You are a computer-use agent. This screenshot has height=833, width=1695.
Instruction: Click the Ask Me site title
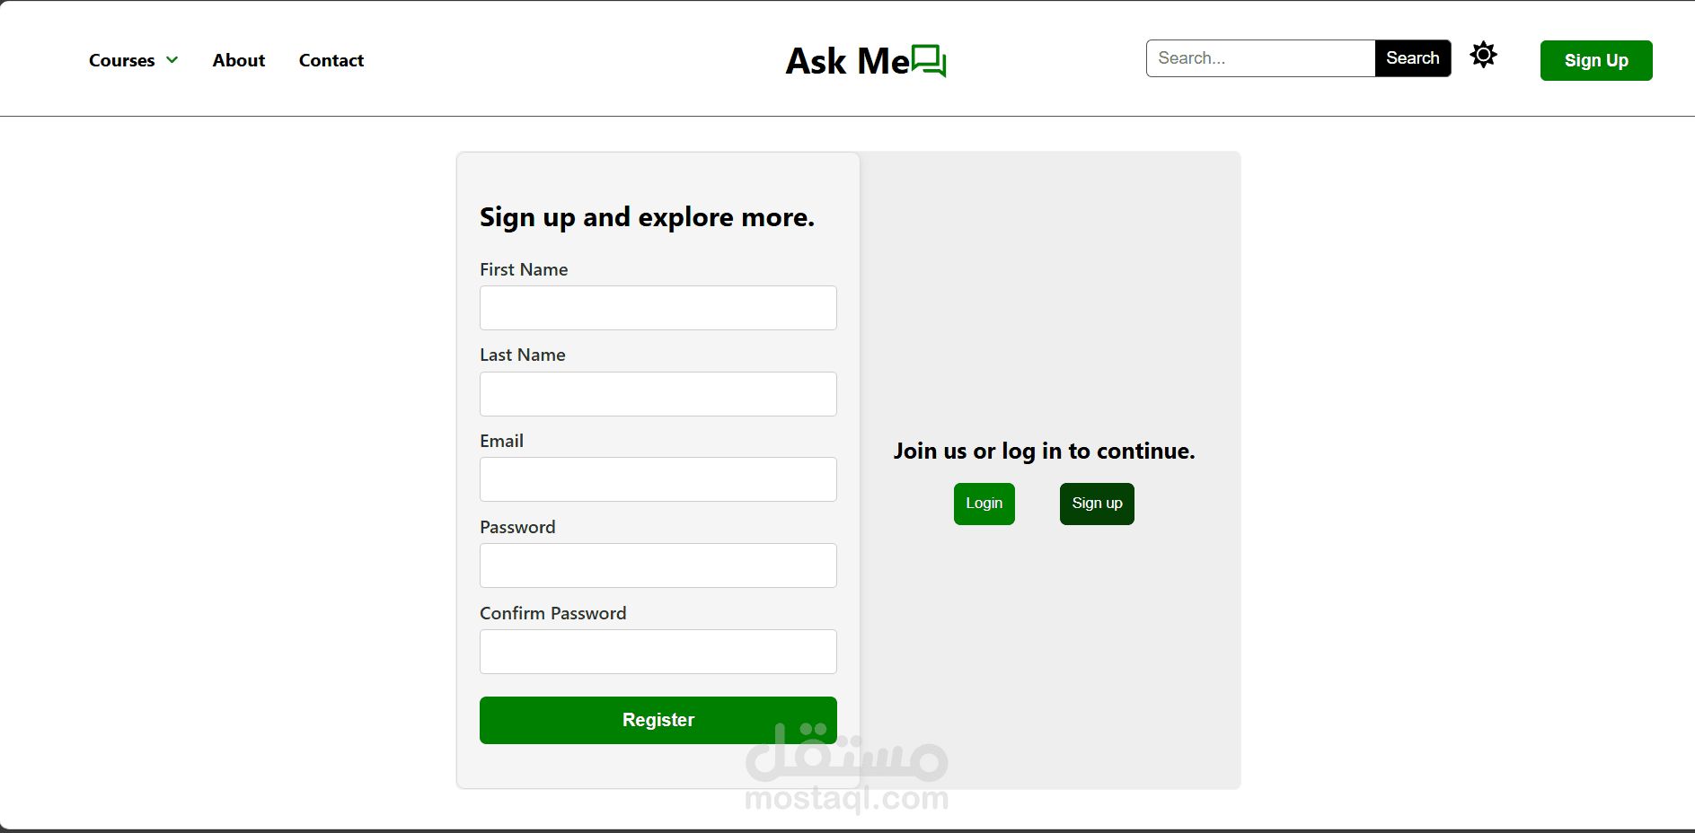pos(847,61)
